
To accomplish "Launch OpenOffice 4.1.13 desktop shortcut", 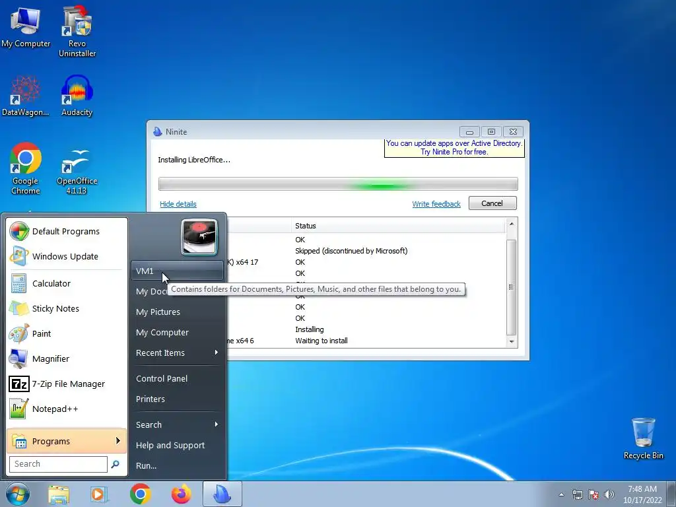I will pyautogui.click(x=77, y=171).
